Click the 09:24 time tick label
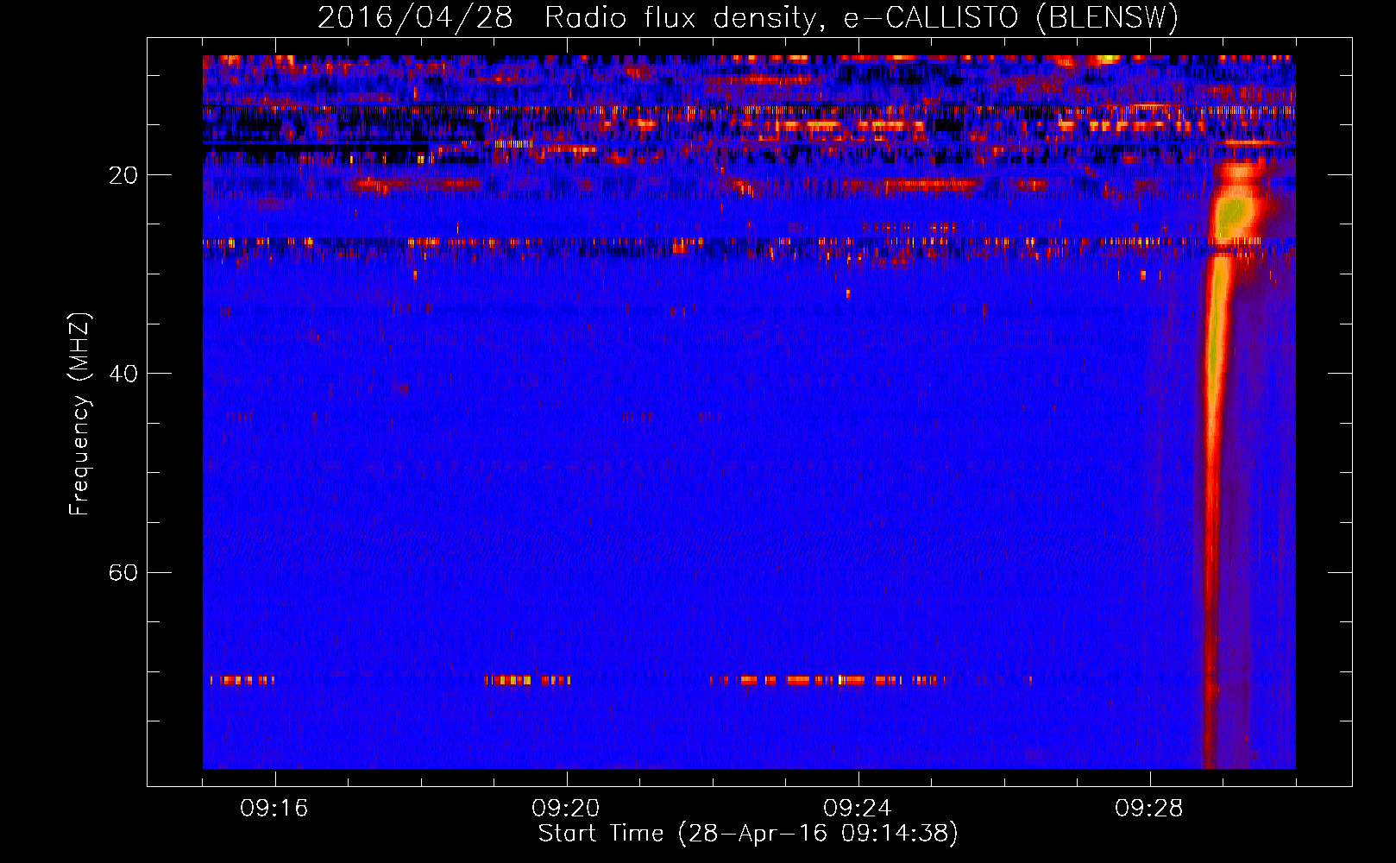1396x863 pixels. pyautogui.click(x=858, y=809)
